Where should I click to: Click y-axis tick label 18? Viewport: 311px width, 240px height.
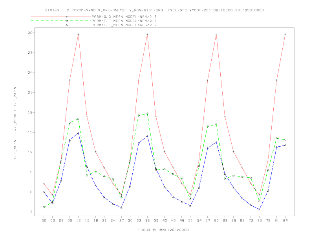pos(30,113)
